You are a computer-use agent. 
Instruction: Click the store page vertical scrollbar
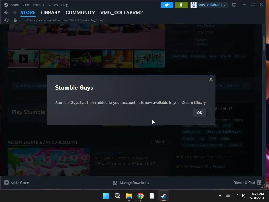coord(264,43)
